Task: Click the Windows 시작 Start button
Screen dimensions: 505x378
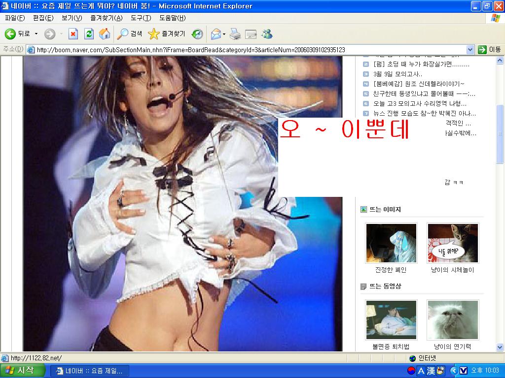Action: tap(20, 371)
